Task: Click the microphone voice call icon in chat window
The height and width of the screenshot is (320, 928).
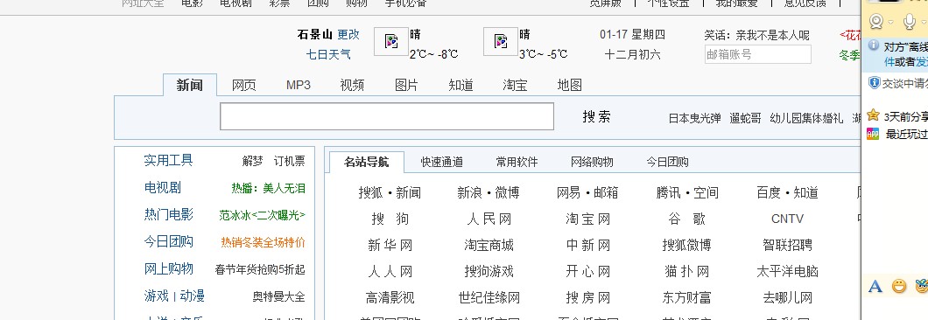Action: [x=910, y=22]
